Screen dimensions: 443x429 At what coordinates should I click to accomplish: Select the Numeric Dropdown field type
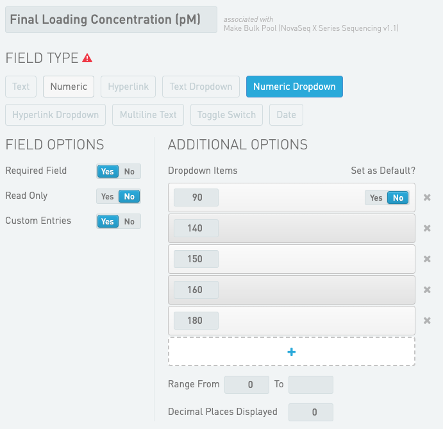tap(294, 87)
